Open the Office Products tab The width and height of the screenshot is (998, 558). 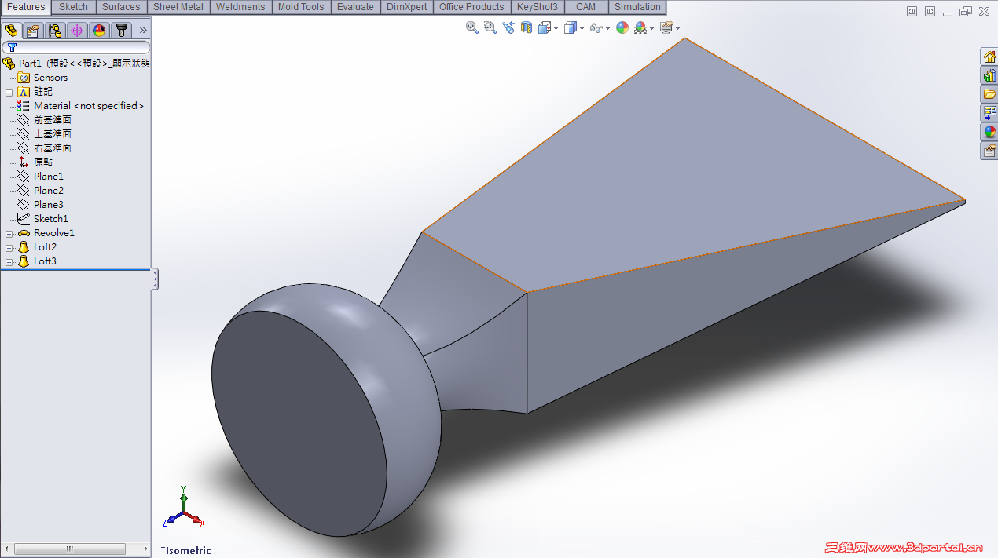(471, 7)
